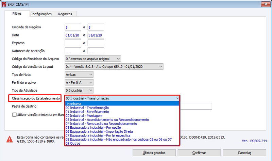Select 06 Equiparado a industrial - Importação Direta

pyautogui.click(x=122, y=131)
